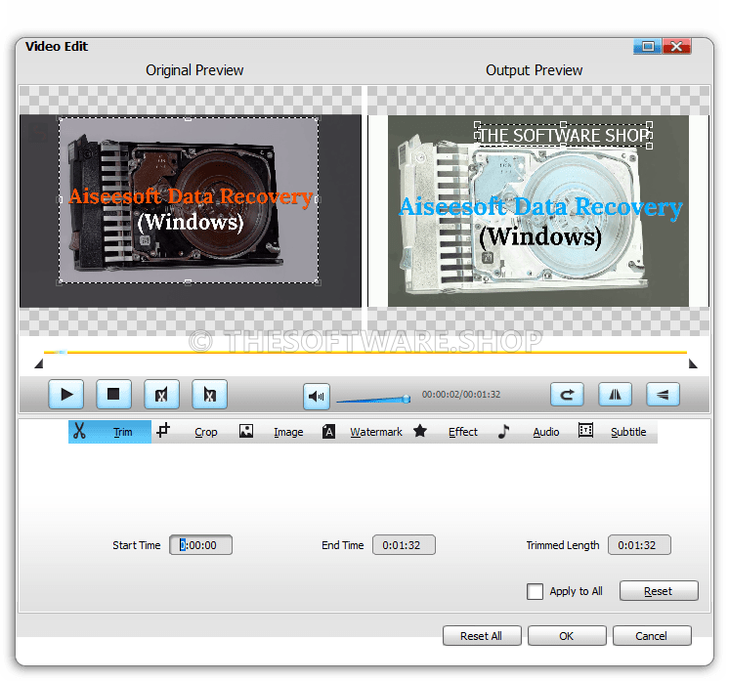This screenshot has width=729, height=681.
Task: Click the yellow timeline progress bar
Action: coord(365,353)
